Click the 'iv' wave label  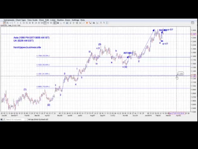coord(97,64)
